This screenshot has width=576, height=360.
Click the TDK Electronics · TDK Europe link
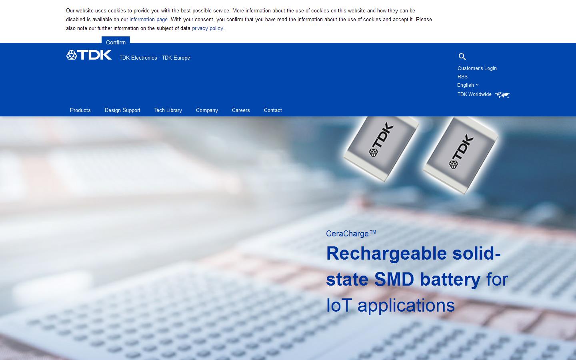154,58
